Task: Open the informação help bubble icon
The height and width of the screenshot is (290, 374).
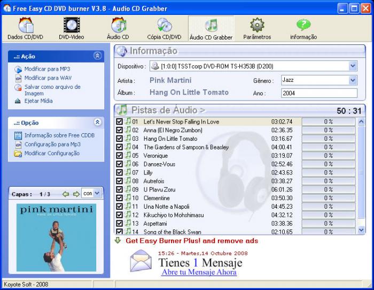Action: (303, 25)
